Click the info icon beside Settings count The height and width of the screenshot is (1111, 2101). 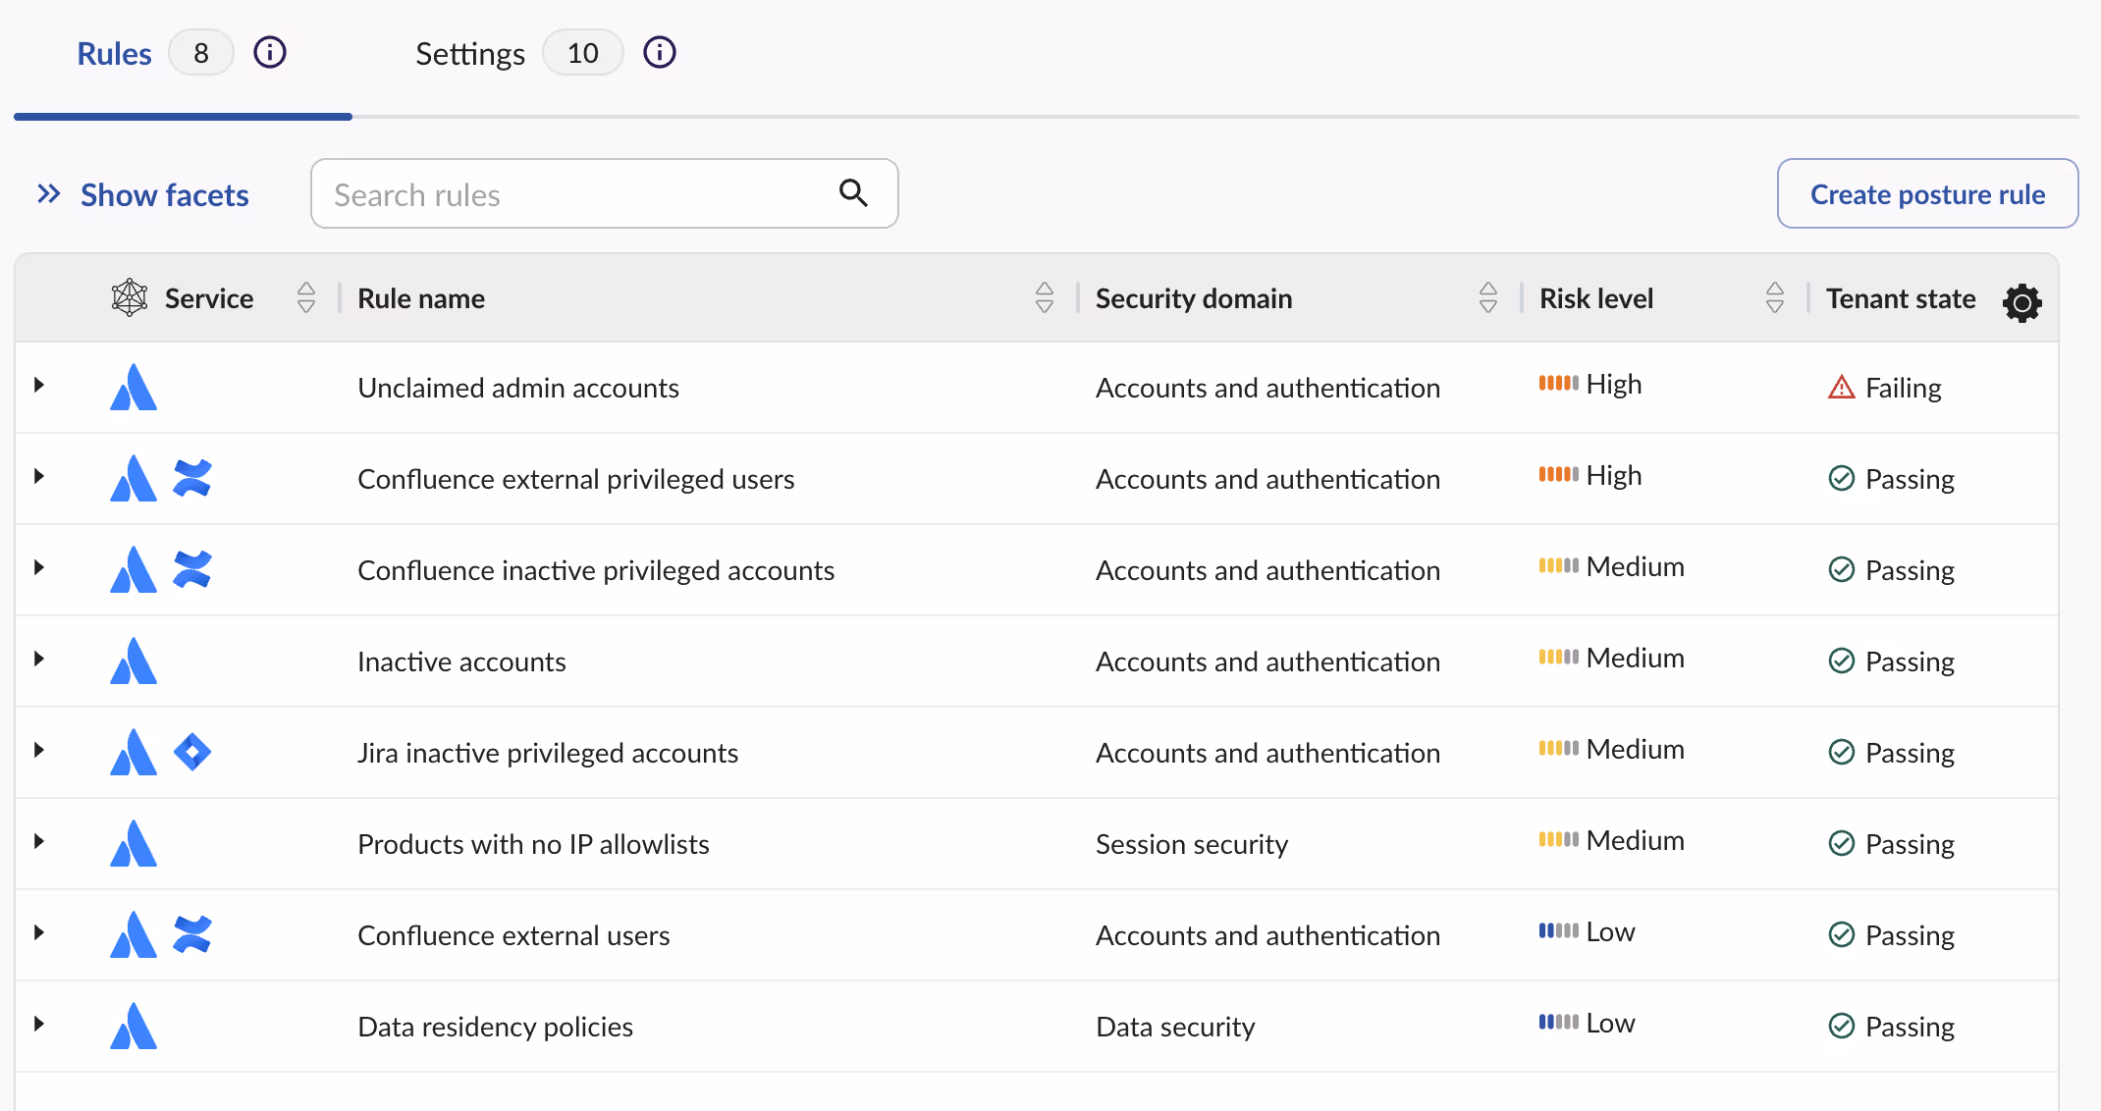(660, 52)
